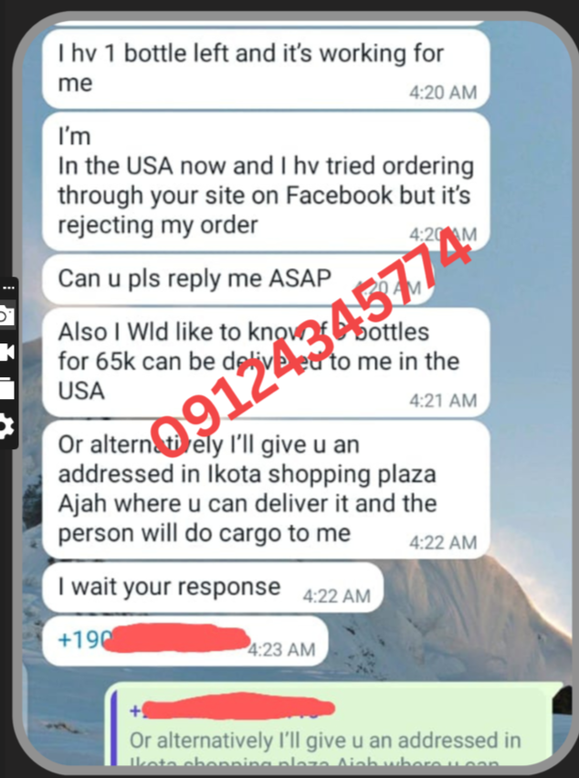The width and height of the screenshot is (579, 778).
Task: Open the shared +190 phone number link
Action: click(153, 639)
